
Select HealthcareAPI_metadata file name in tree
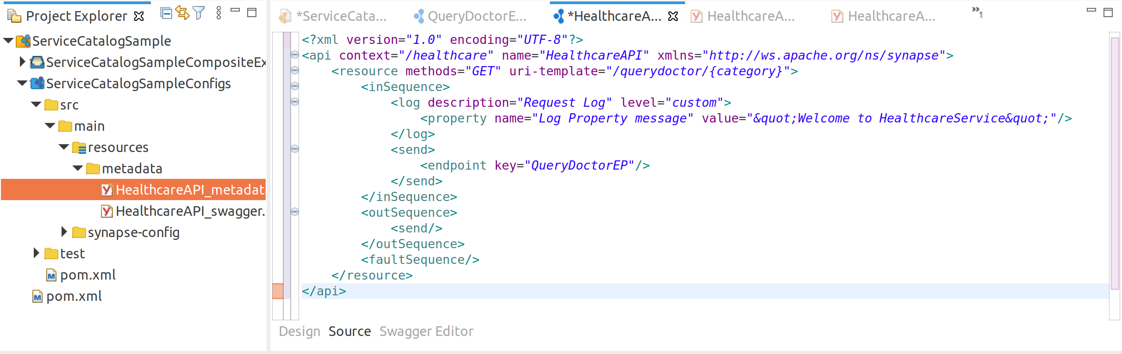190,190
